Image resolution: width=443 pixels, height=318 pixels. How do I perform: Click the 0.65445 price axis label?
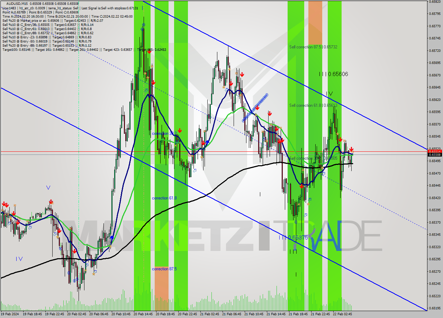click(435, 185)
